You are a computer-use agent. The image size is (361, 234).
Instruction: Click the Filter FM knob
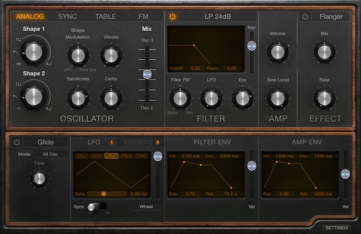tap(180, 98)
